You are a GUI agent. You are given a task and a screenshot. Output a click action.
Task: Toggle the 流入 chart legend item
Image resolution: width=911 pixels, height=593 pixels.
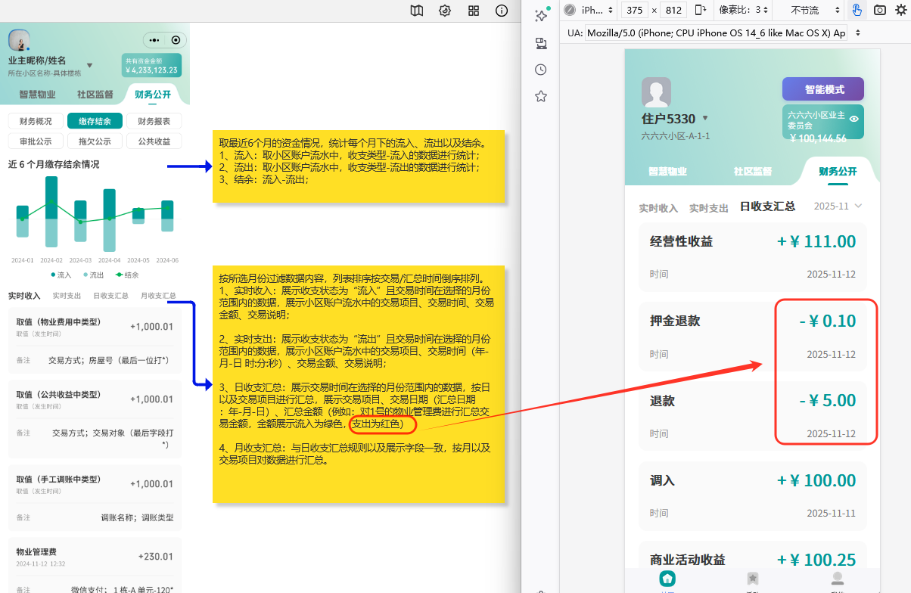coord(61,275)
